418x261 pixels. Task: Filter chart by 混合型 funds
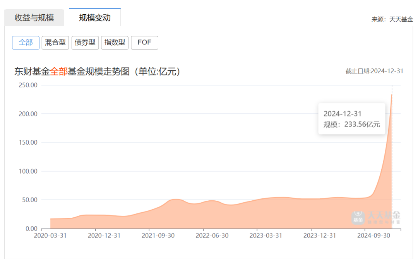tap(55, 43)
